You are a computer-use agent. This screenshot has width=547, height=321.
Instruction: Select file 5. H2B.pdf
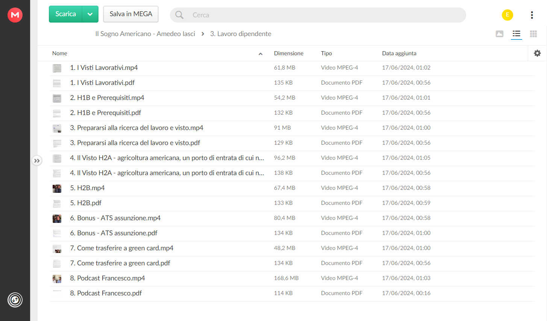coord(292,203)
